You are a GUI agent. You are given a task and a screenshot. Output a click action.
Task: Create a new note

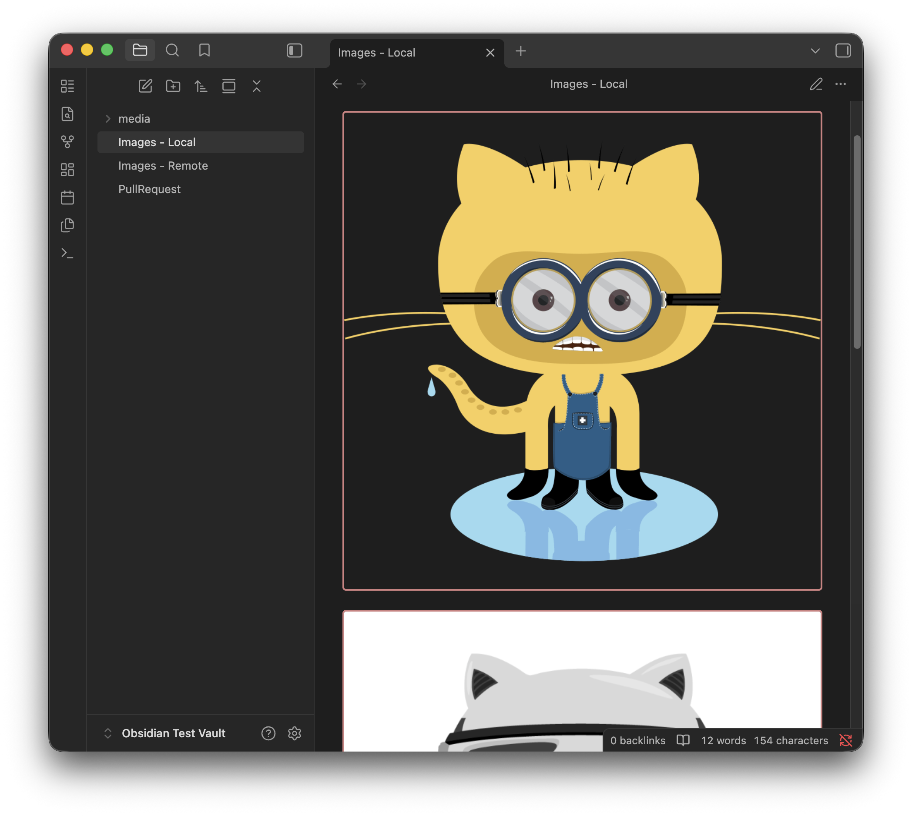pos(145,86)
